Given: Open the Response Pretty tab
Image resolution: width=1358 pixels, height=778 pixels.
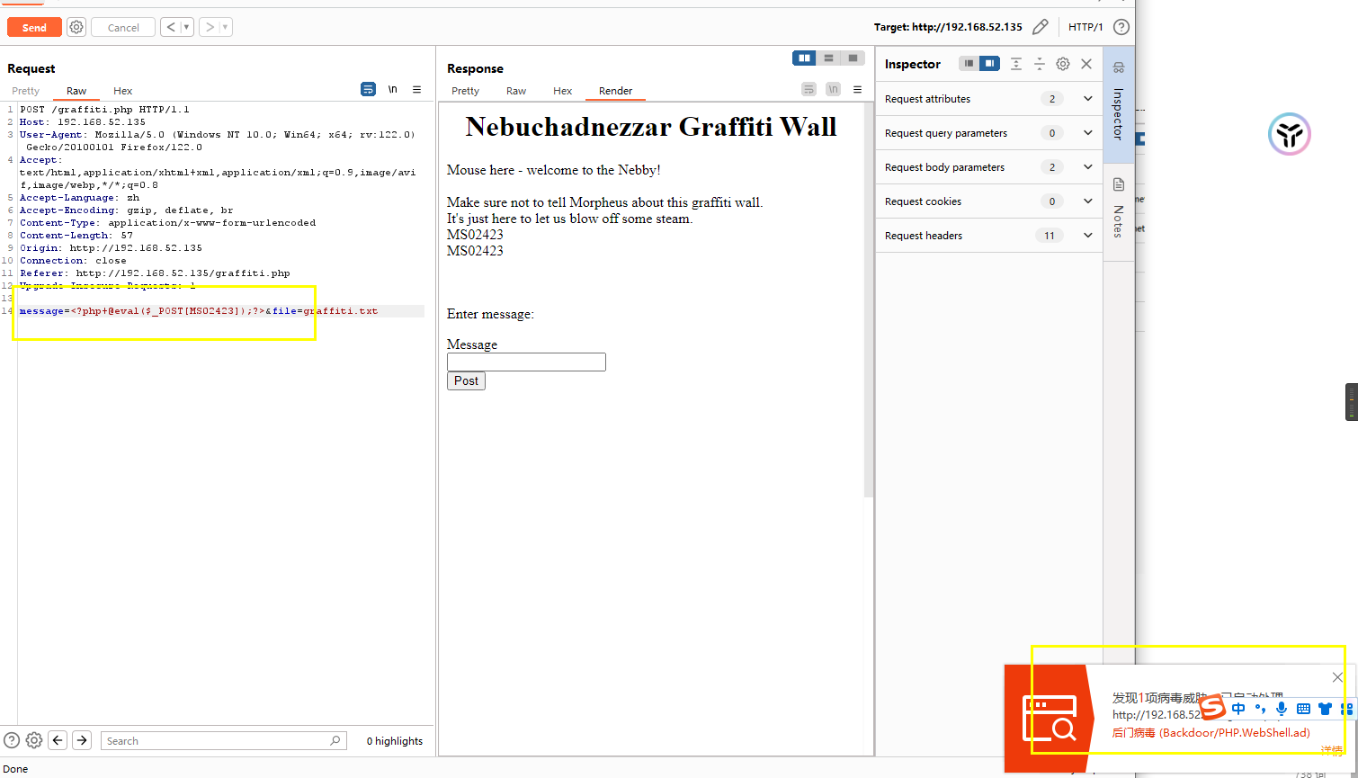Looking at the screenshot, I should (x=465, y=91).
